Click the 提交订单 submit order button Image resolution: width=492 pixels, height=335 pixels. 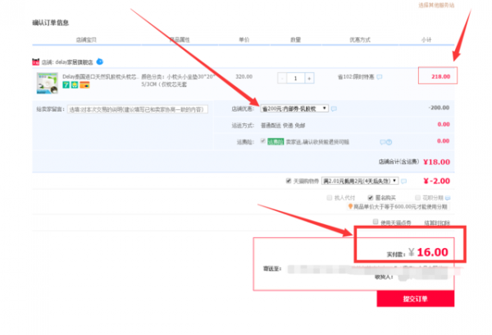(x=416, y=299)
